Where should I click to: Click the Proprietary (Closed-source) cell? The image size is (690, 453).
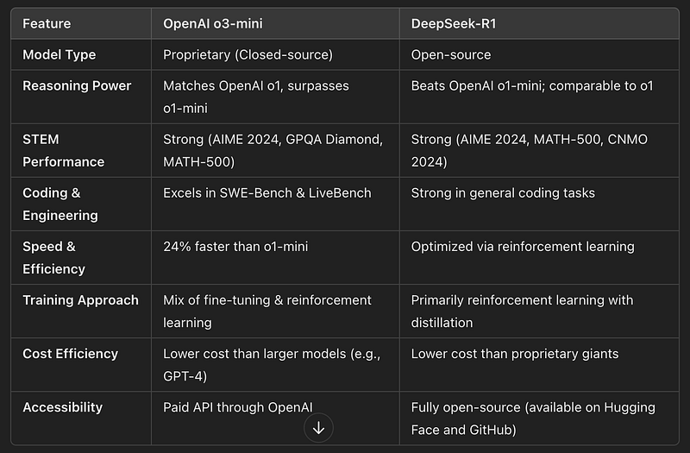tap(248, 54)
